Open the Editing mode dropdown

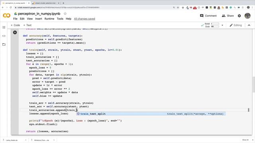[235, 25]
